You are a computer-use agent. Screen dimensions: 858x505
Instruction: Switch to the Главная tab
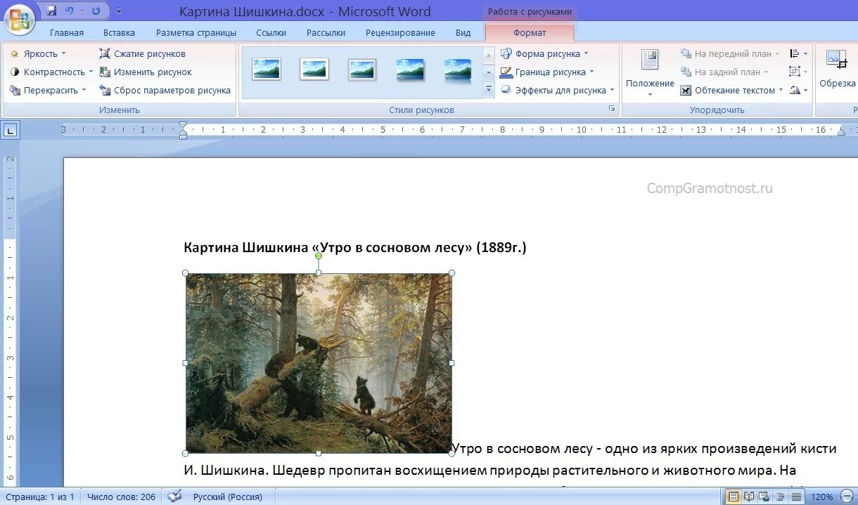pyautogui.click(x=67, y=33)
